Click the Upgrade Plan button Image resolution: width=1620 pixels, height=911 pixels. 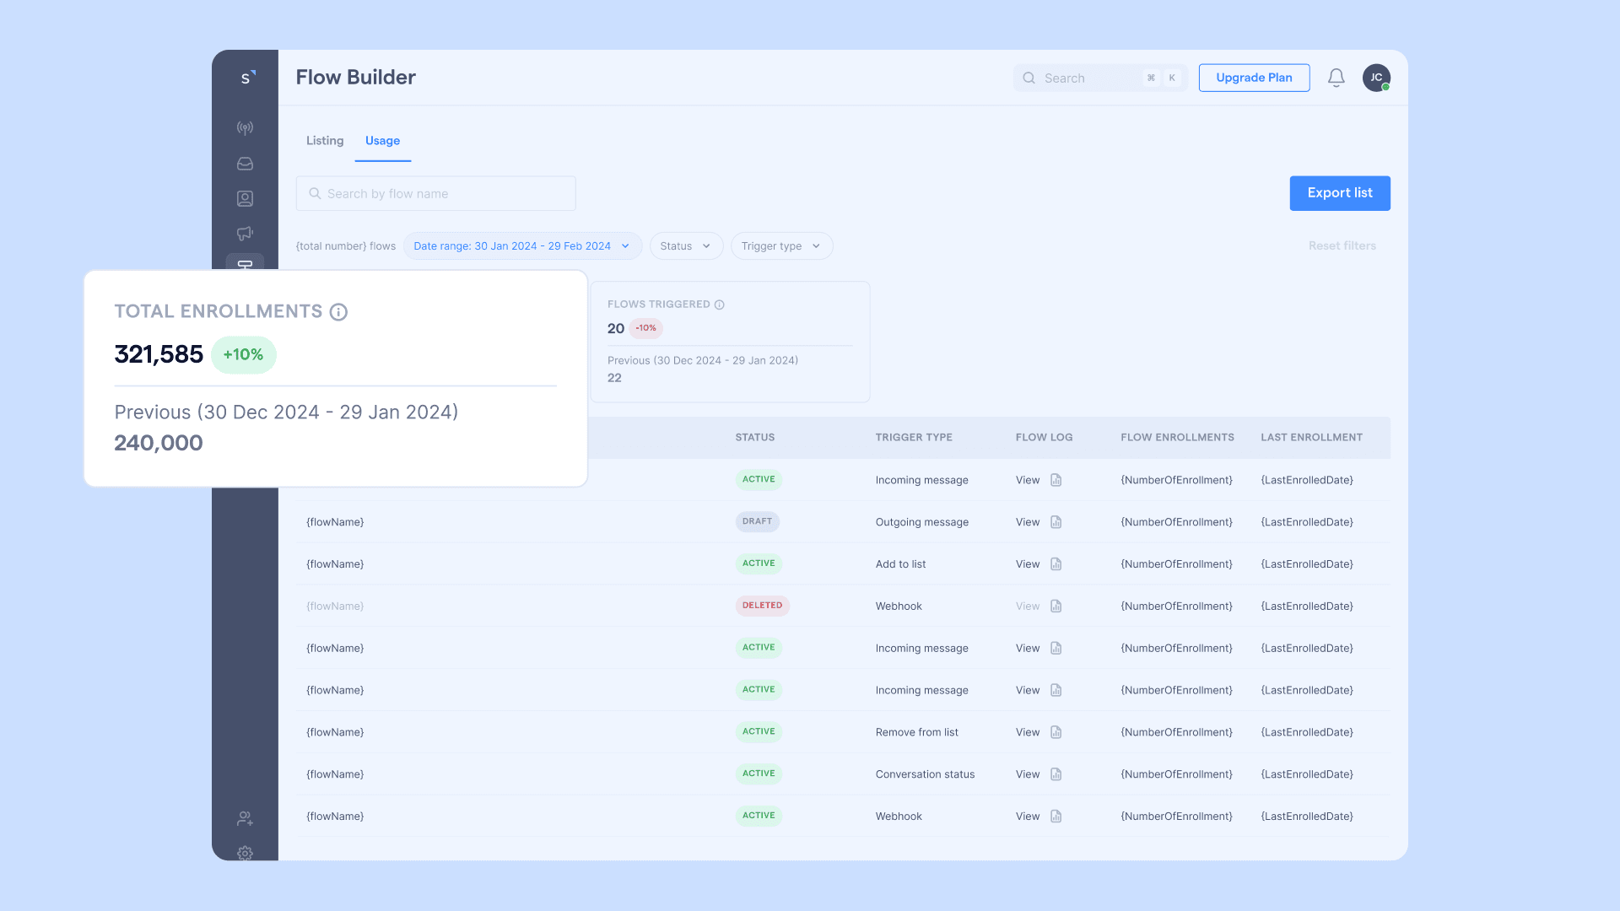tap(1254, 77)
